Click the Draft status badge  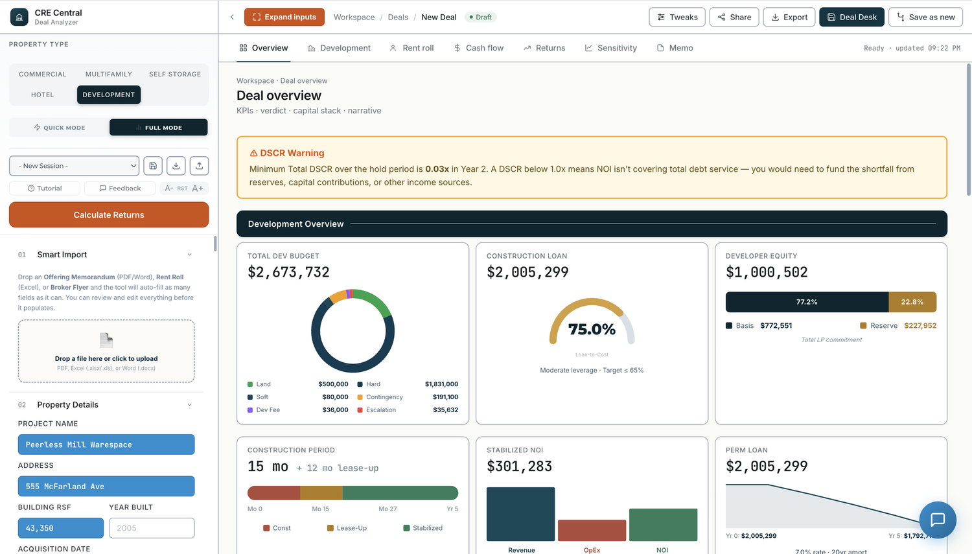(480, 17)
